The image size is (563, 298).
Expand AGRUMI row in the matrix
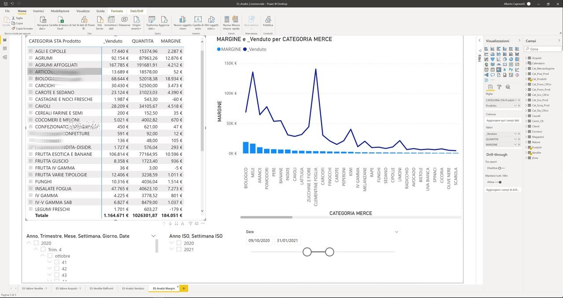[x=31, y=58]
